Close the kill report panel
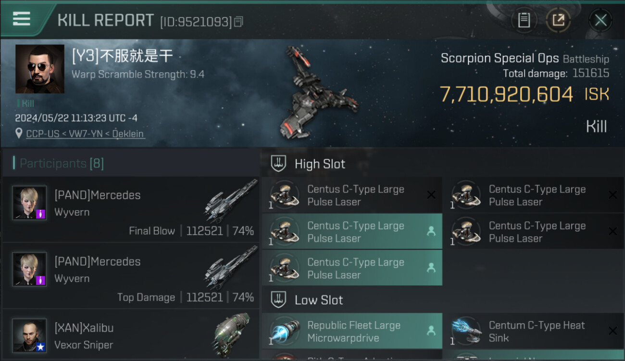The width and height of the screenshot is (625, 361). point(600,20)
